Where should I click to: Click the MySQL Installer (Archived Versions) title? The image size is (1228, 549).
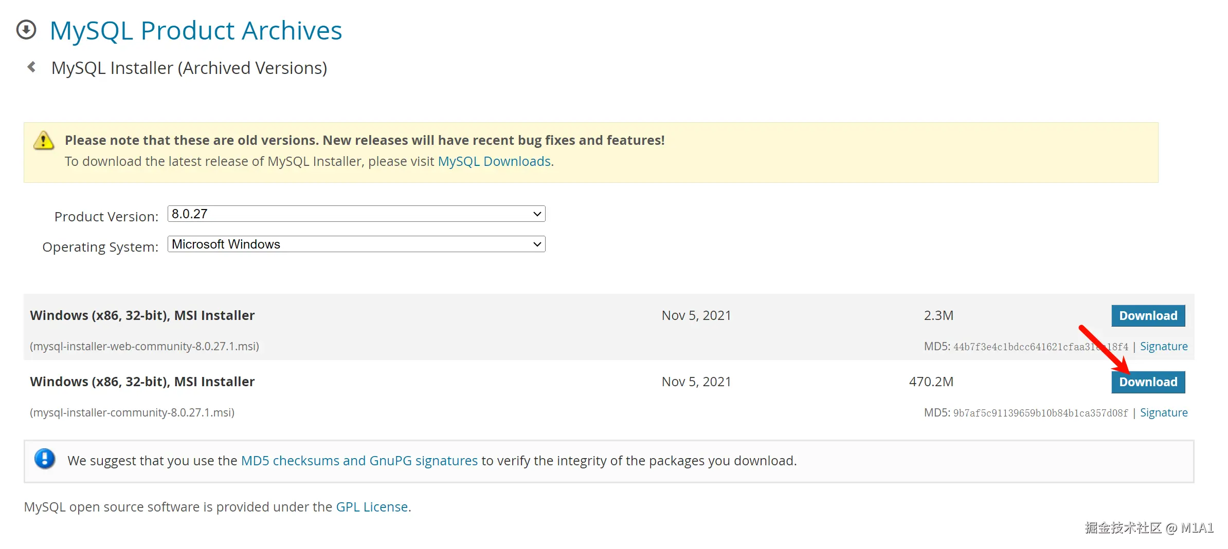pyautogui.click(x=189, y=68)
